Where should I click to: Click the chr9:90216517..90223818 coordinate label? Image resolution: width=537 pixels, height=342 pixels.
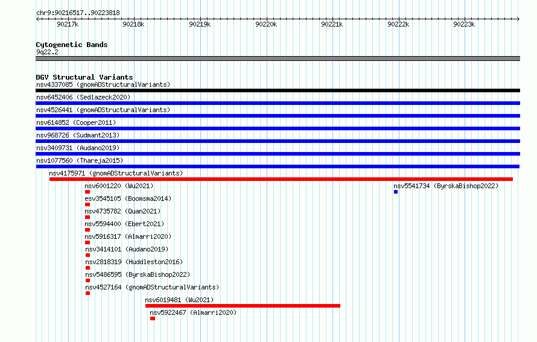[x=78, y=13]
